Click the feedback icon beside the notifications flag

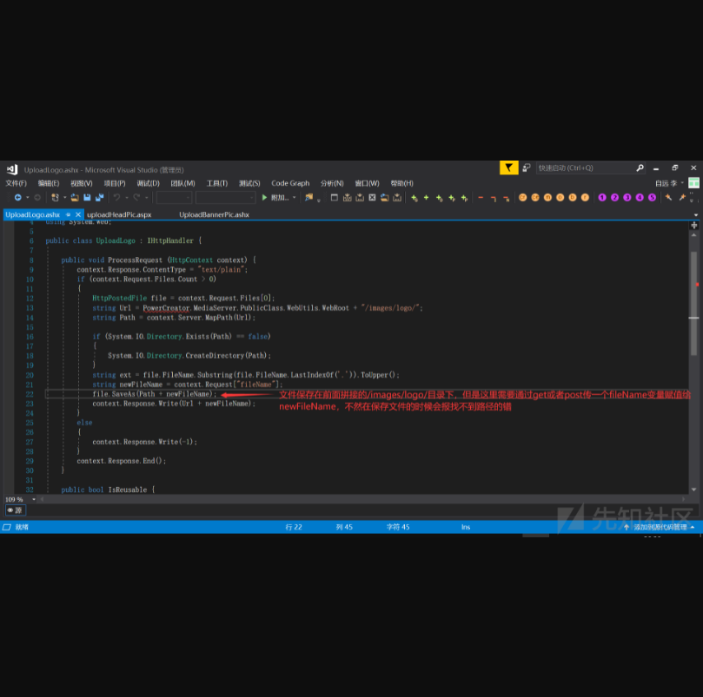point(526,168)
